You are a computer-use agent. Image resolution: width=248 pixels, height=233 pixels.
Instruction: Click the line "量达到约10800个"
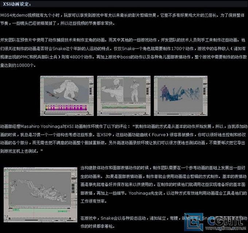pos(18,65)
